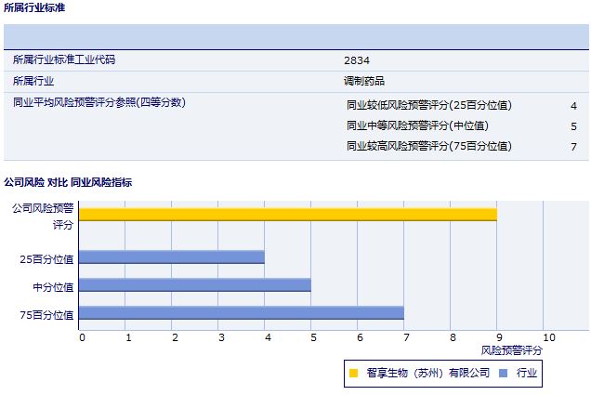Click the 公司风险预警评分 chart axis label
Screen dimensions: 591x395
coord(43,217)
